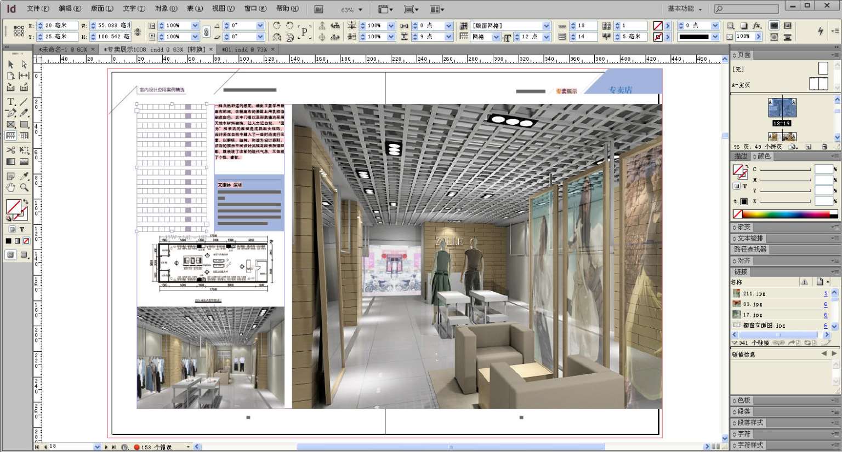Swap fill and stroke arrows in toolbox
Image resolution: width=842 pixels, height=452 pixels.
(x=25, y=202)
